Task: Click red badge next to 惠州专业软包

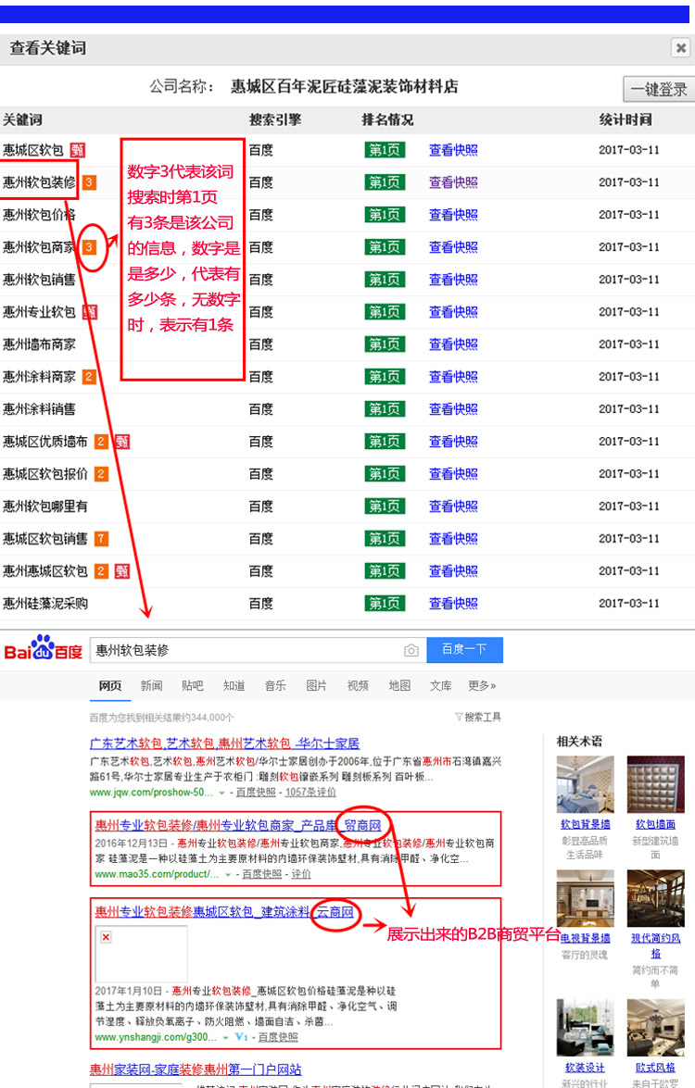Action: pos(90,312)
